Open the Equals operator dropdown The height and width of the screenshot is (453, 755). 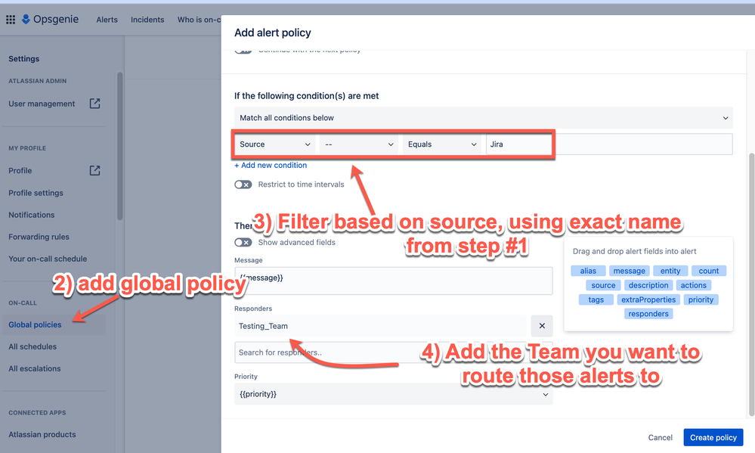(x=442, y=144)
